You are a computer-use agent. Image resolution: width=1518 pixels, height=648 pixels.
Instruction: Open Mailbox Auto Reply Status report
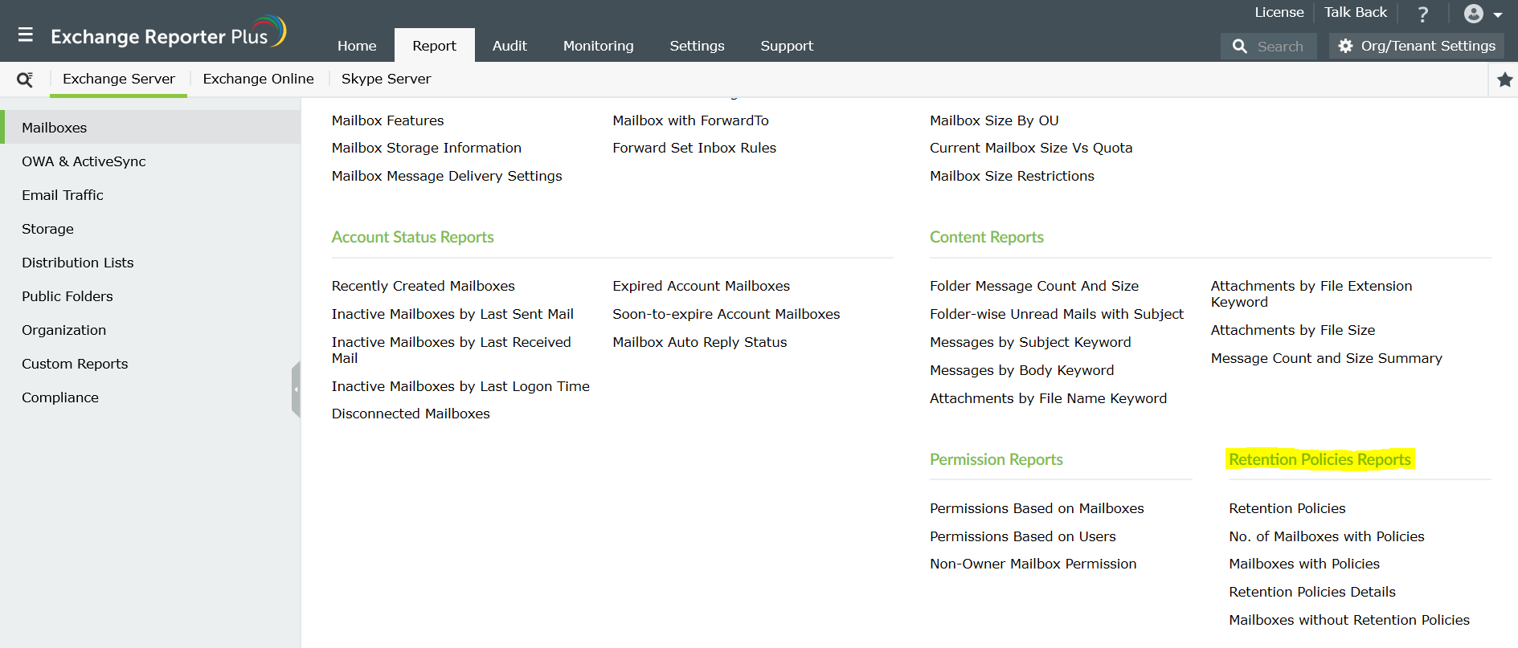coord(699,342)
